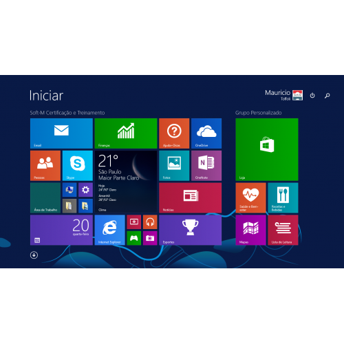Open the Email tile
The image size is (344, 344).
[61, 133]
